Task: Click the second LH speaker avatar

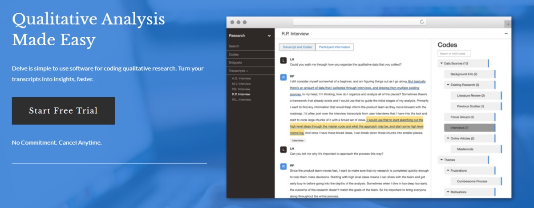Action: tap(283, 150)
